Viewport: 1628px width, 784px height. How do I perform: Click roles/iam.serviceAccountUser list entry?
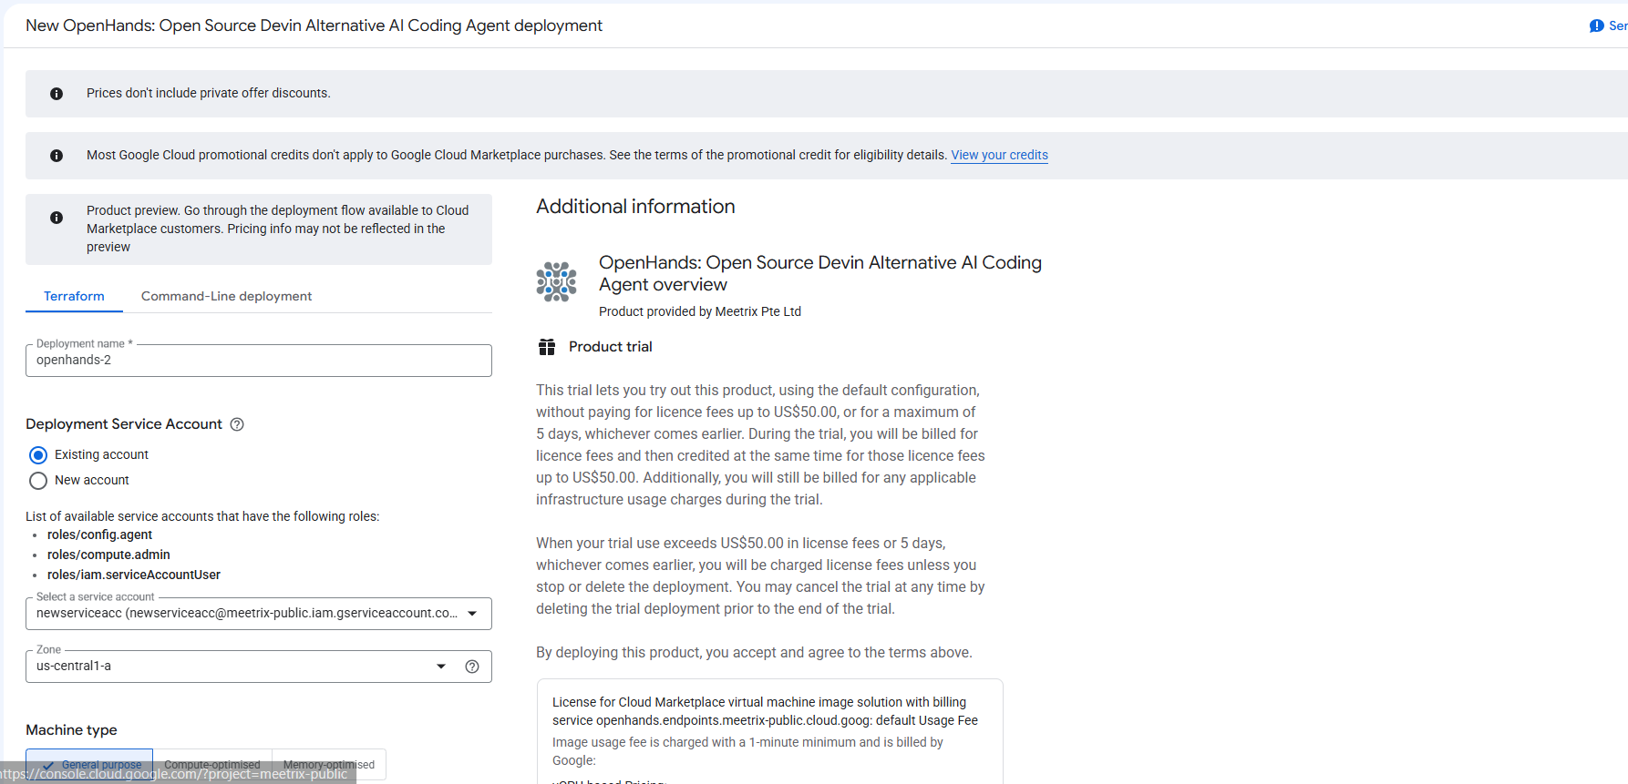(x=134, y=575)
